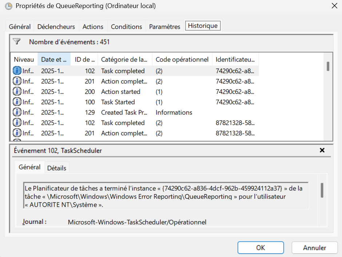Image resolution: width=342 pixels, height=257 pixels.
Task: Click the clock icon in title bar
Action: pyautogui.click(x=8, y=6)
